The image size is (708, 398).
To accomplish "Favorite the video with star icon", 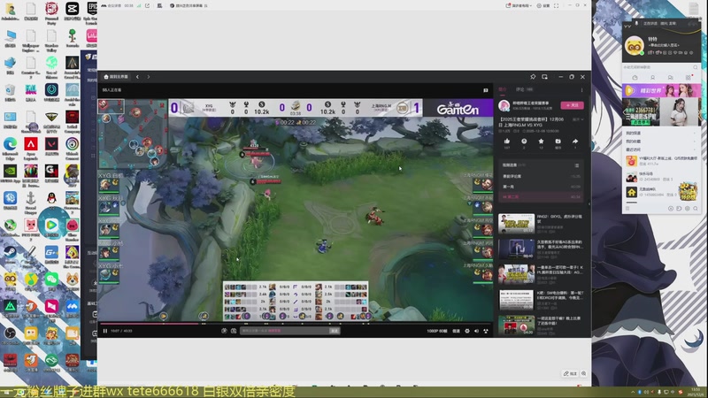I will click(x=541, y=143).
